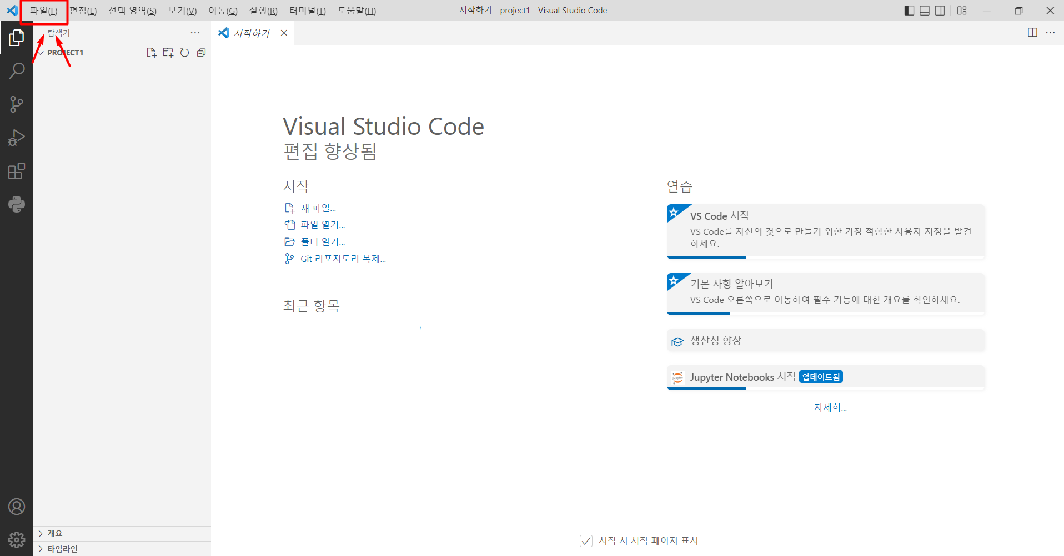
Task: Open the 파일(F) menu
Action: (x=44, y=11)
